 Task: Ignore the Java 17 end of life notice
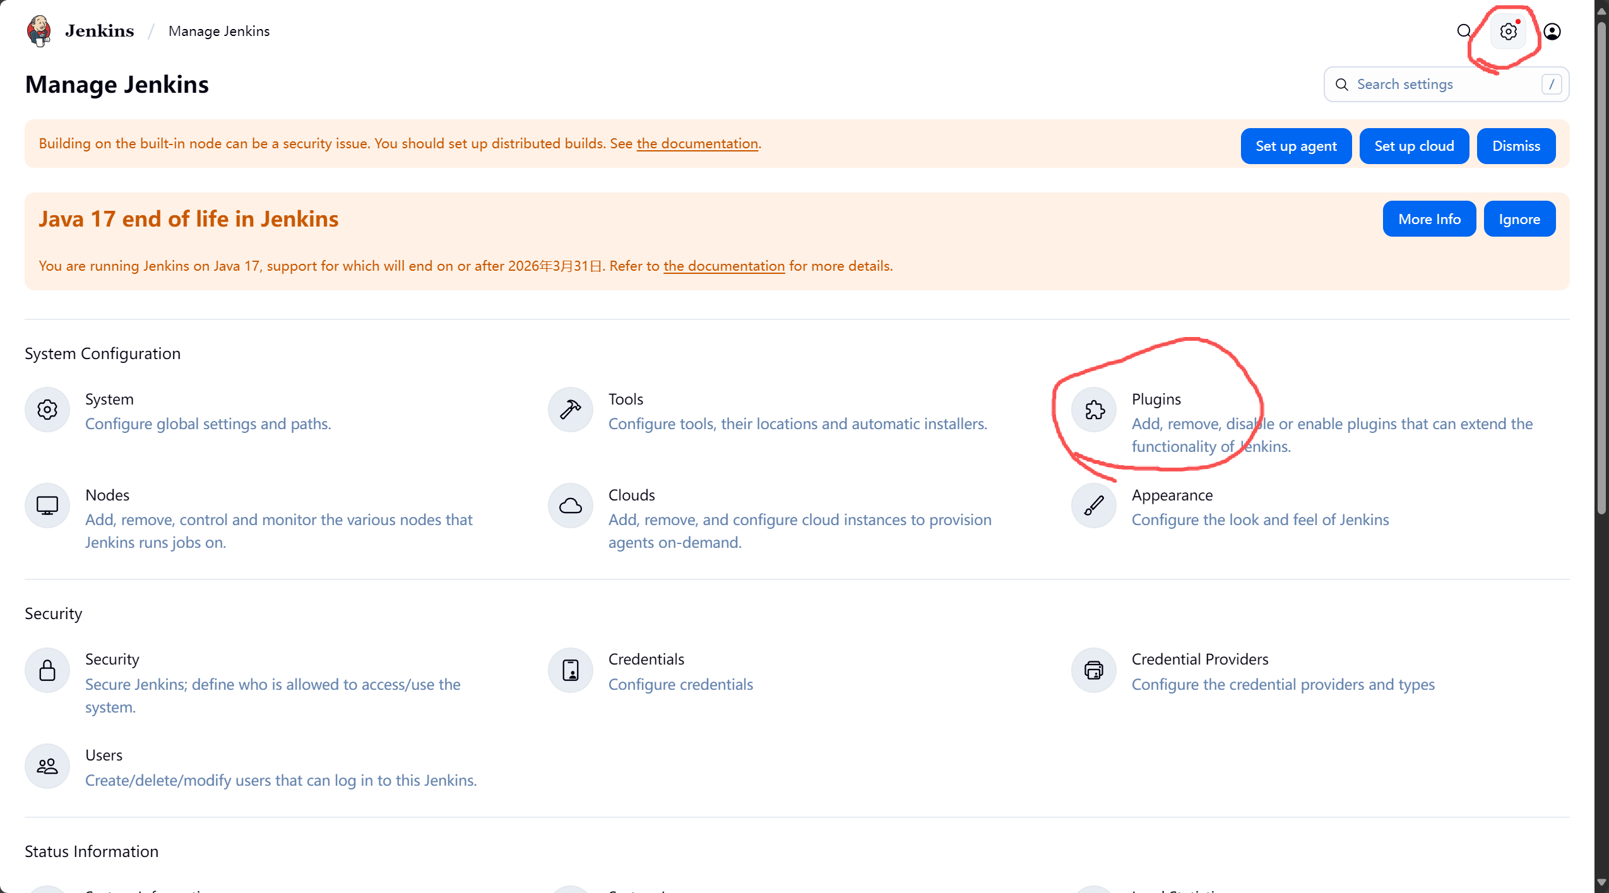click(1519, 219)
